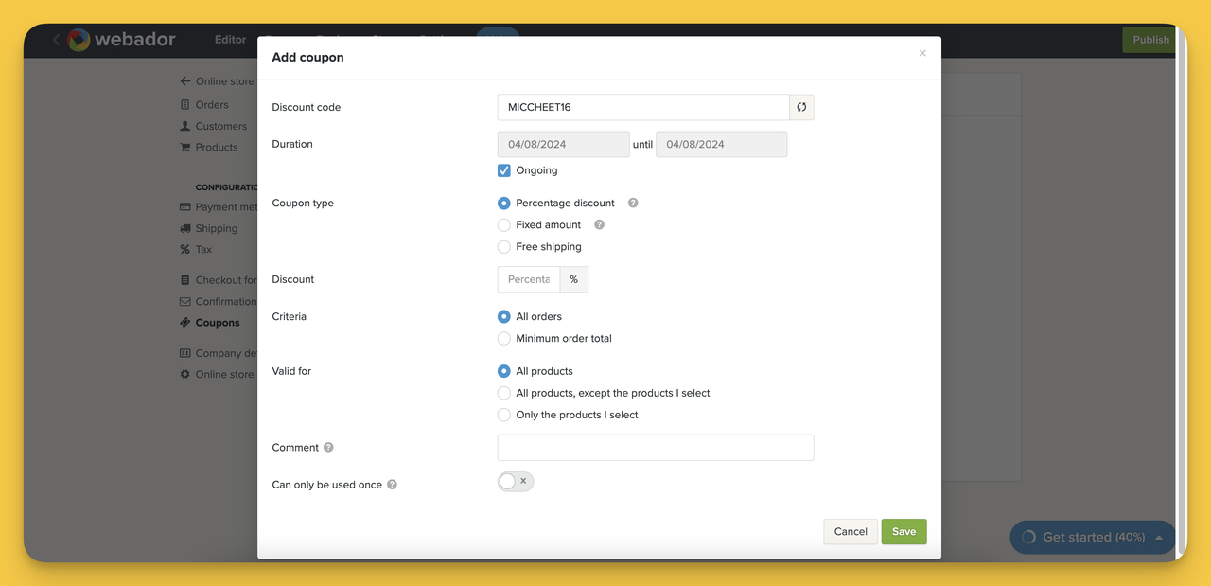Screen dimensions: 1211x586
Task: Go to Customers in sidebar menu
Action: [x=220, y=126]
